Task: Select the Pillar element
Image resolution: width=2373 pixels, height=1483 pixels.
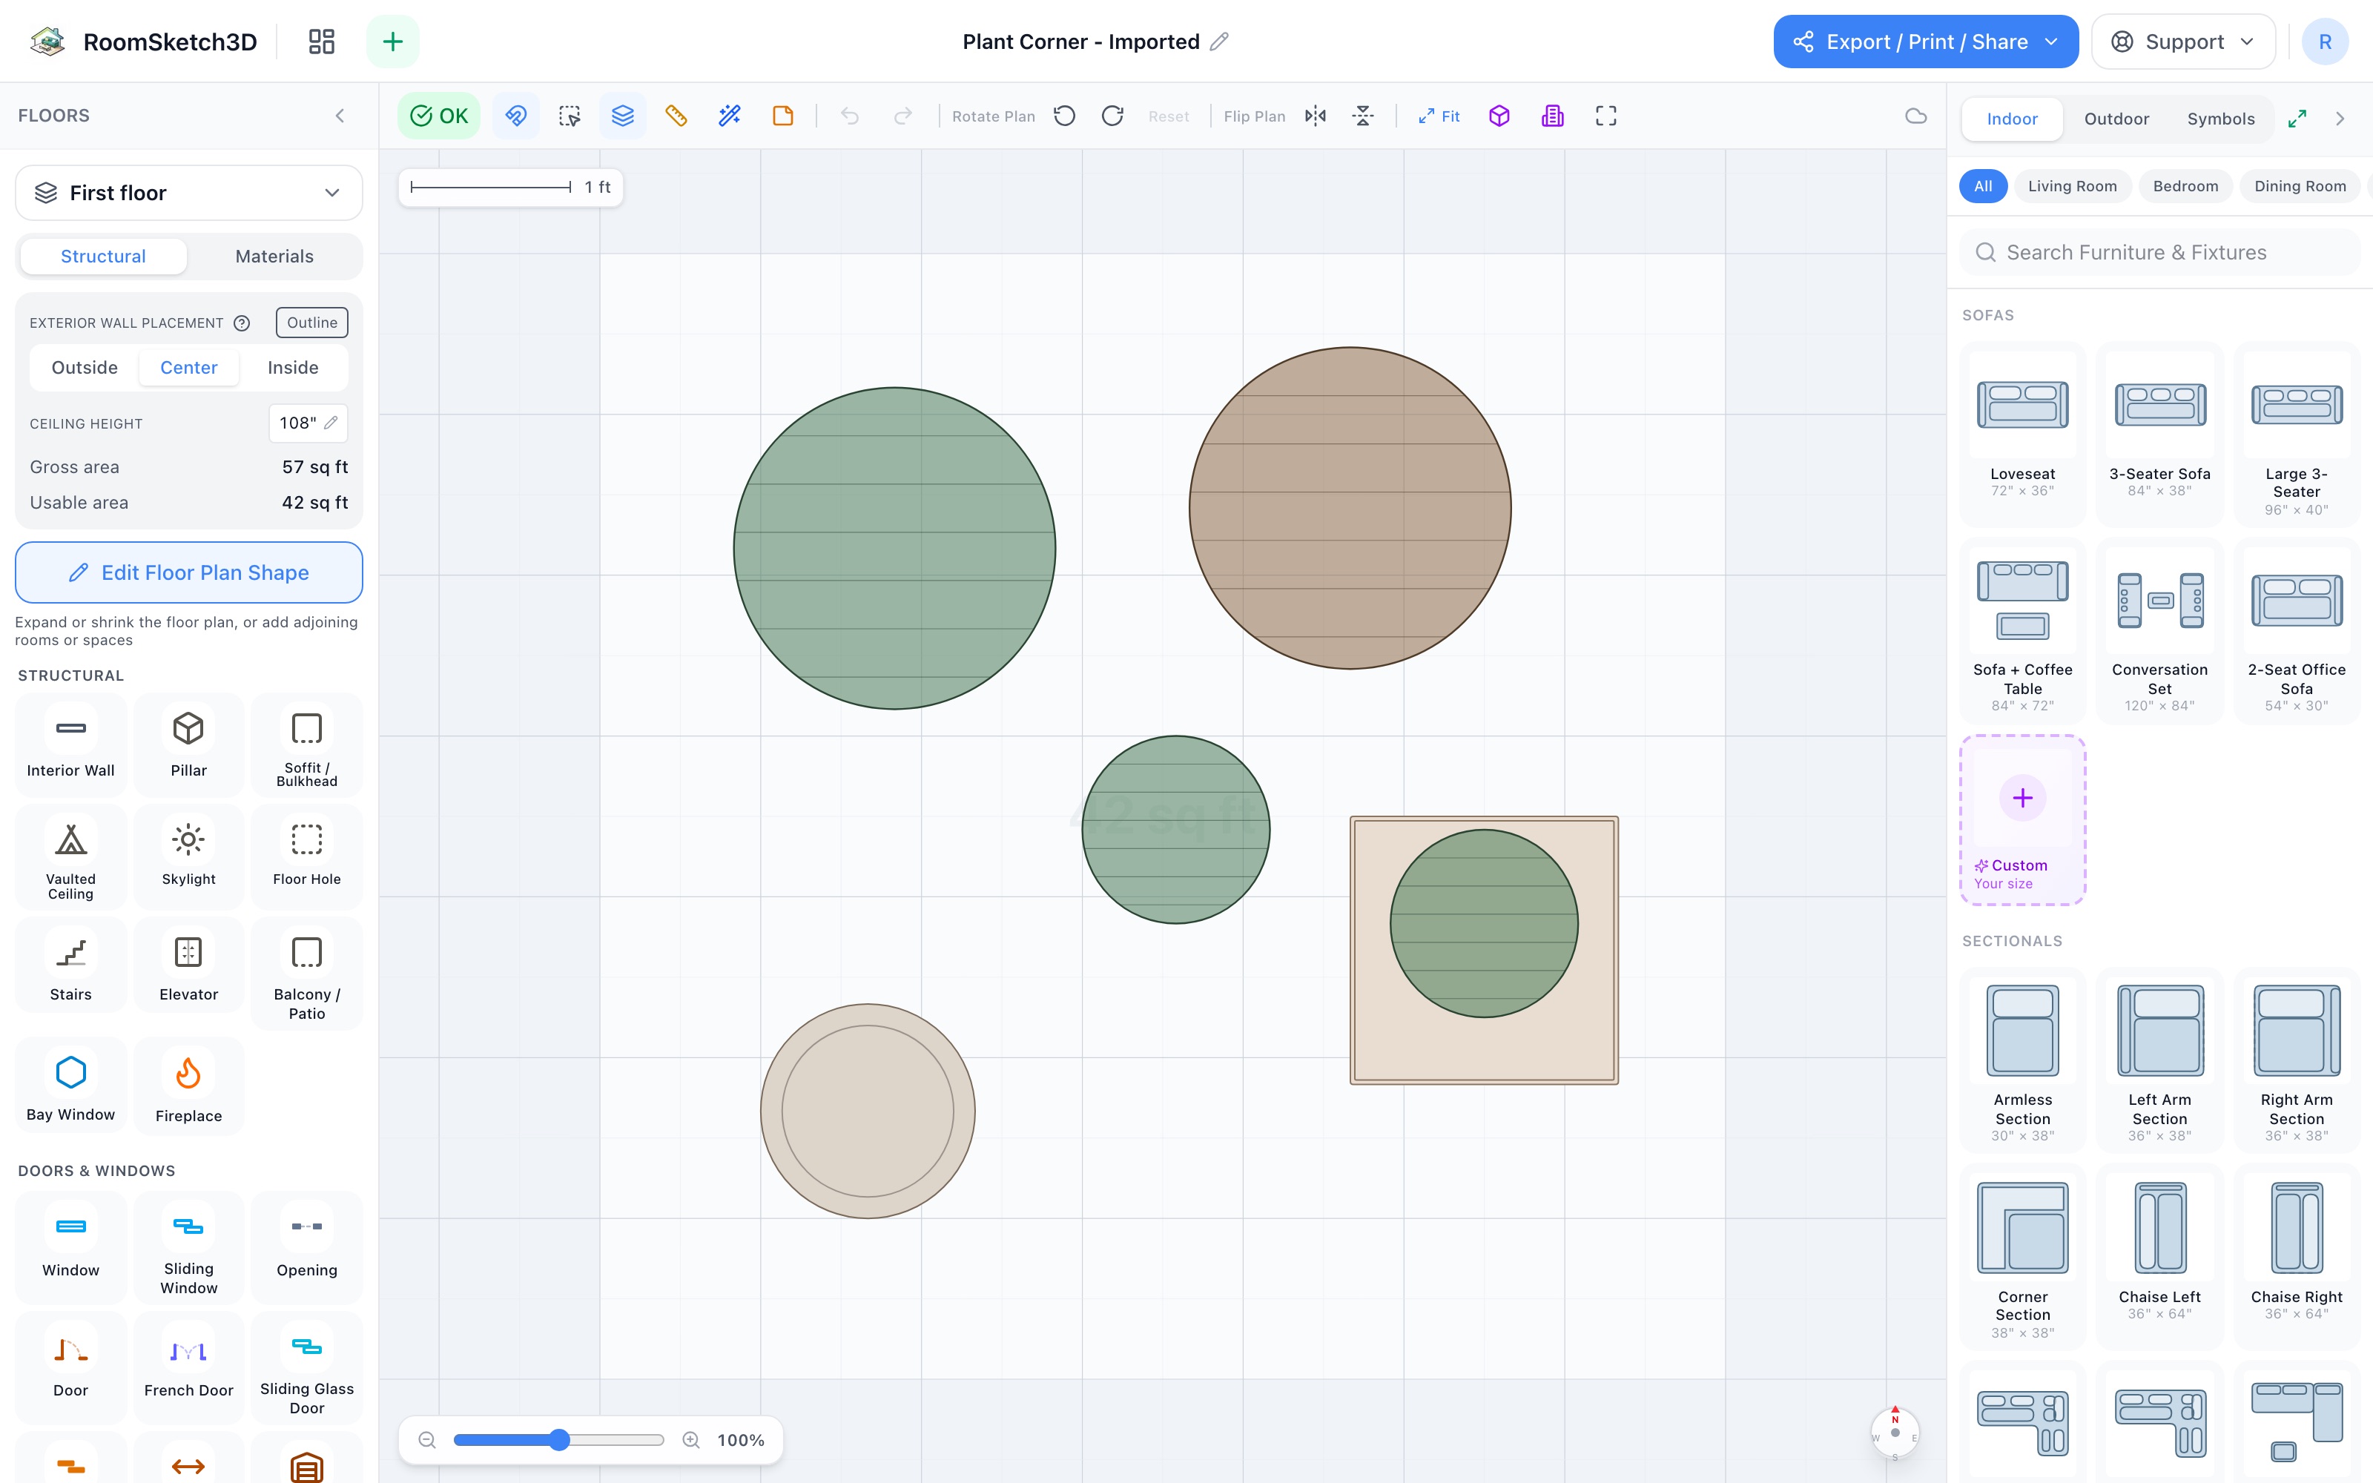Action: [188, 744]
